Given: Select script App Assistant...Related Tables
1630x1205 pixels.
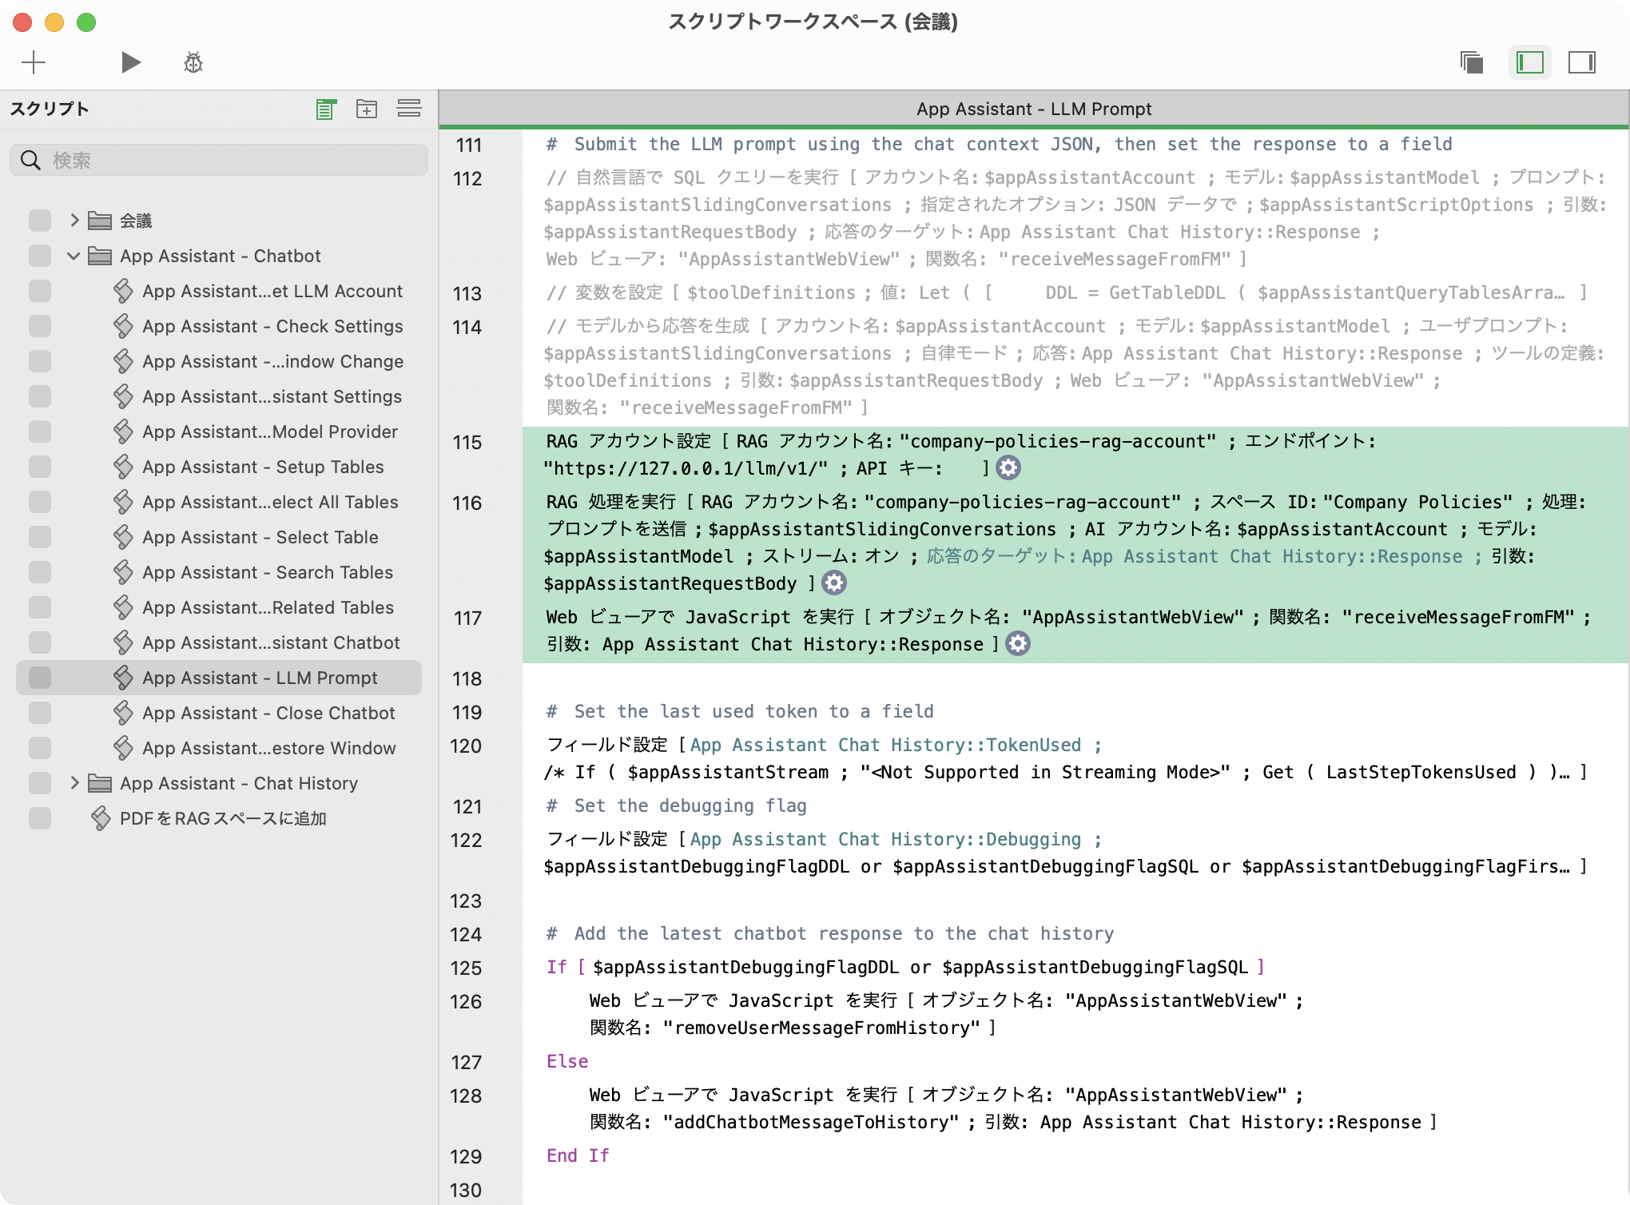Looking at the screenshot, I should click(x=268, y=607).
